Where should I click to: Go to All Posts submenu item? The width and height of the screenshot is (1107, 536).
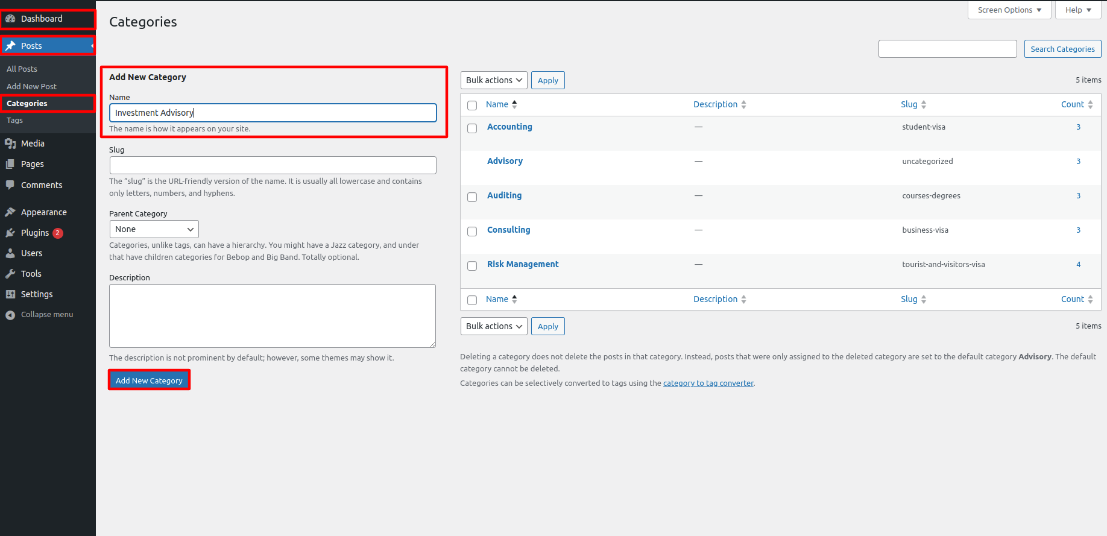click(22, 69)
